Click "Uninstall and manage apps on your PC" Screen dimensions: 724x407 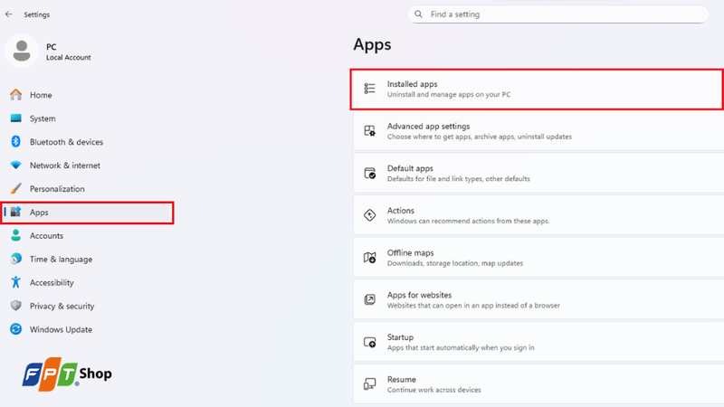point(449,94)
